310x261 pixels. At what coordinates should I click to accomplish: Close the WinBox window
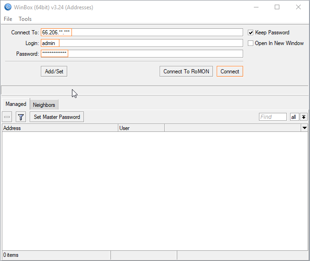coord(298,7)
